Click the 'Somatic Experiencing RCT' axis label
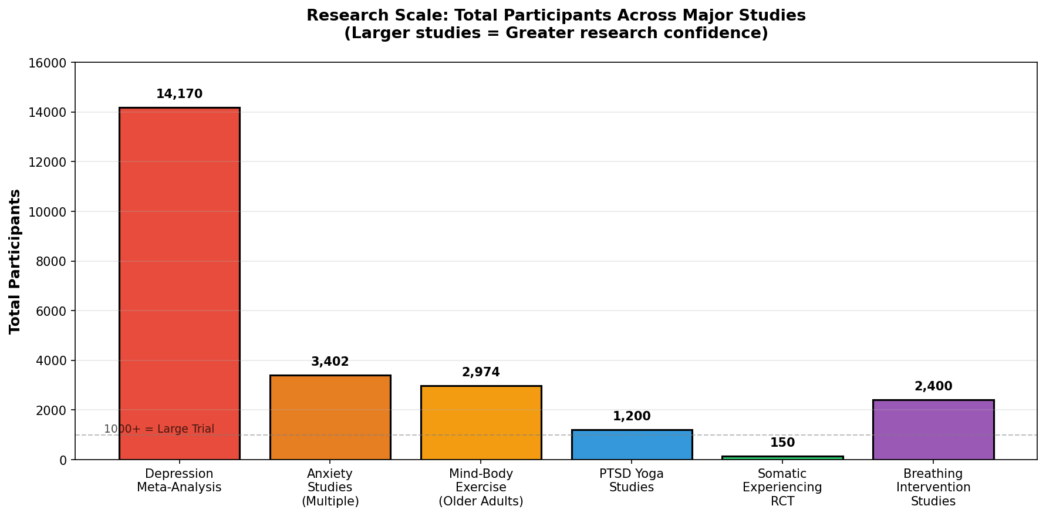The image size is (1046, 516). pos(782,487)
